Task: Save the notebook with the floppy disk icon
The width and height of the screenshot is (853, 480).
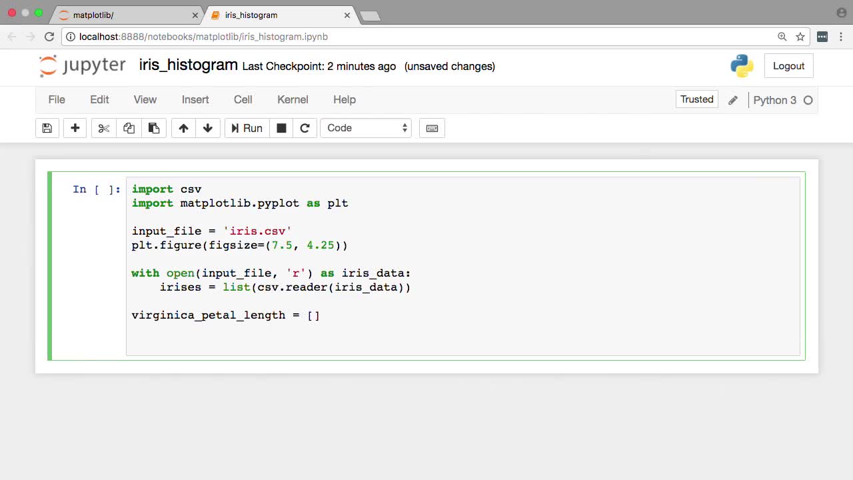Action: coord(47,128)
